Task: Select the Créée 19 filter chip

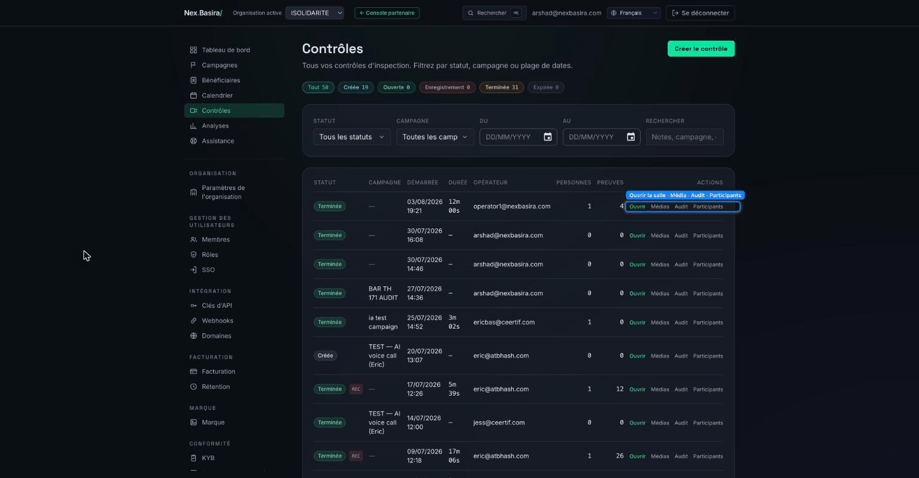Action: 356,87
